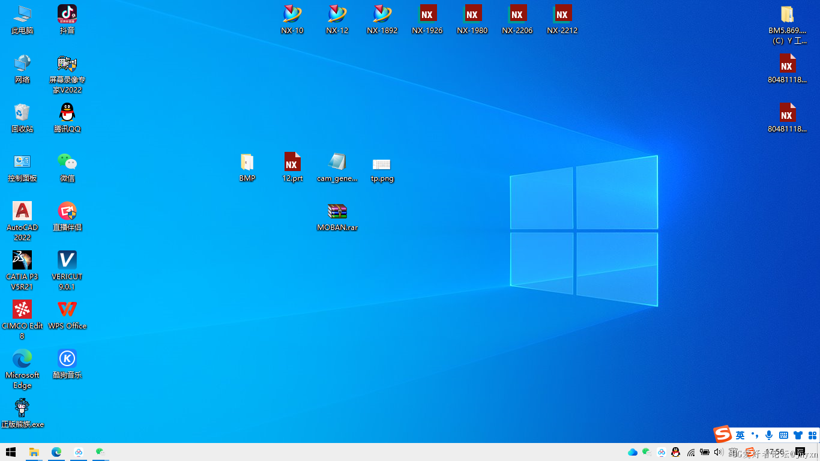Select the NX-2212 desktop shortcut
The width and height of the screenshot is (820, 461).
pos(562,20)
